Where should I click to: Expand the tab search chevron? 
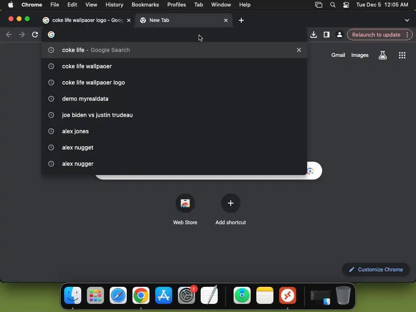407,20
